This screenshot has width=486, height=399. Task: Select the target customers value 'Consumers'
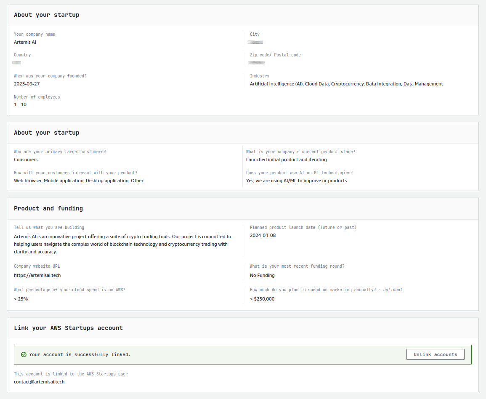26,160
